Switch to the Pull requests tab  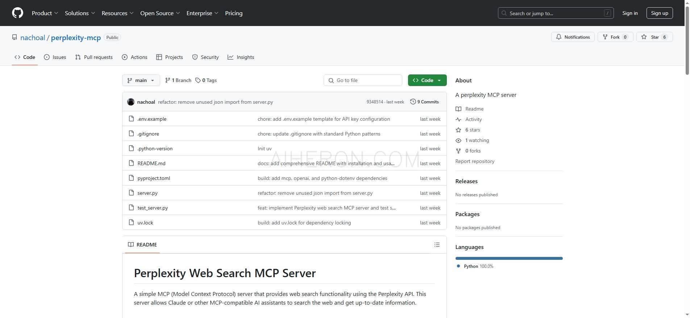pyautogui.click(x=94, y=57)
